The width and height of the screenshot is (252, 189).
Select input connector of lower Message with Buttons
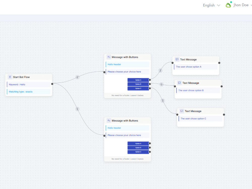click(x=104, y=136)
